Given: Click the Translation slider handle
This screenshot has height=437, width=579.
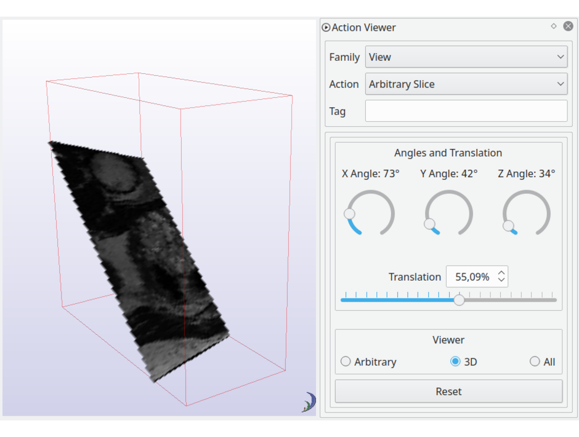Looking at the screenshot, I should (x=459, y=300).
